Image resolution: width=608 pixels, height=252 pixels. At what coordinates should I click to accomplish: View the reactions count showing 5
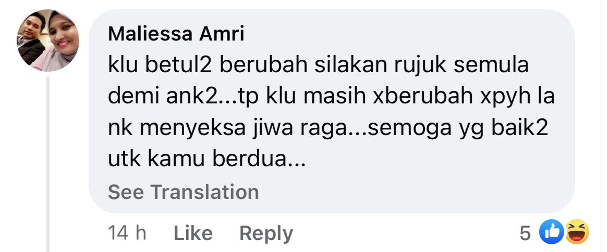coord(525,233)
